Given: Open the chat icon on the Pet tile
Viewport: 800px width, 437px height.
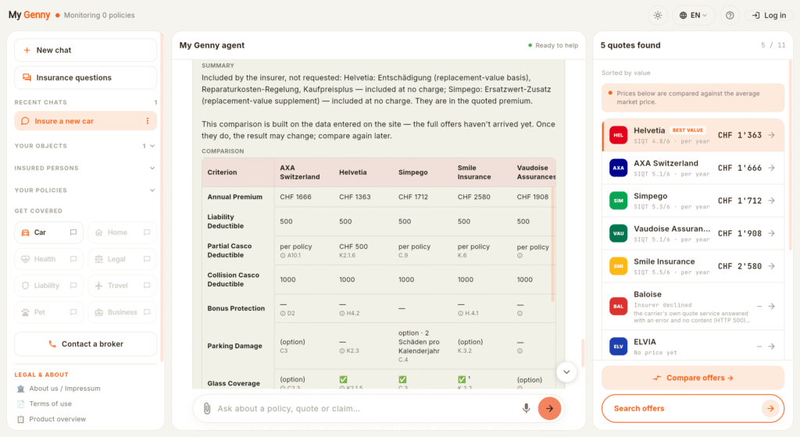Looking at the screenshot, I should (x=73, y=312).
